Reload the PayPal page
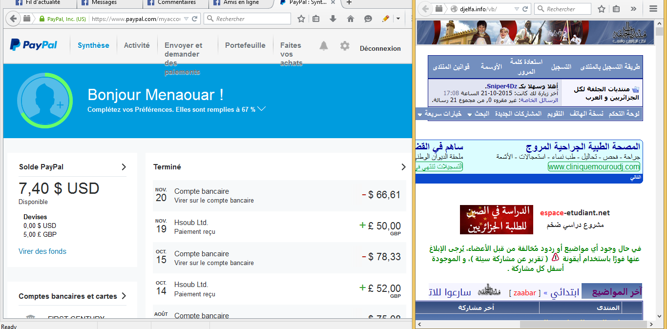667x329 pixels. (195, 19)
